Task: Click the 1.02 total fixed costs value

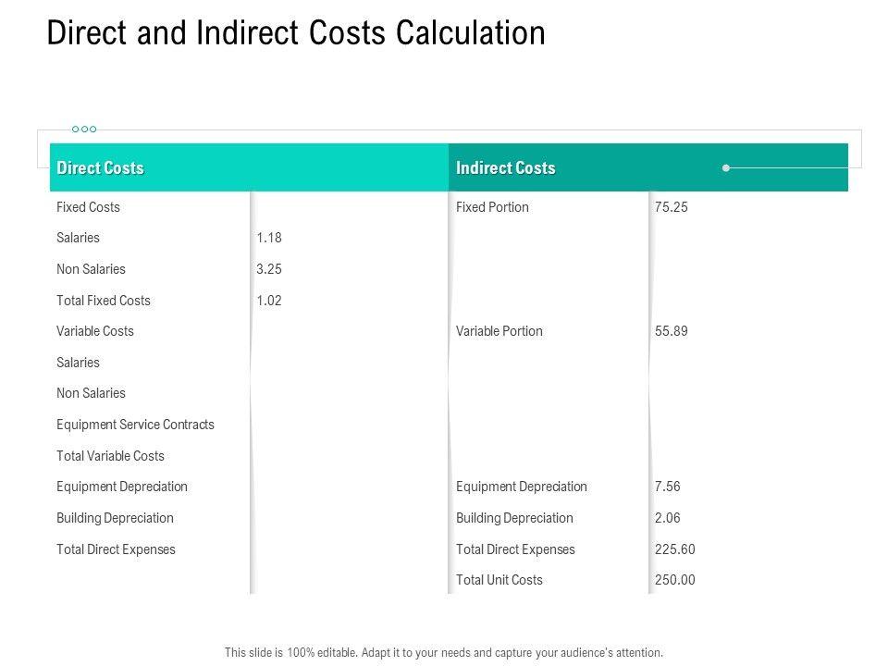Action: coord(269,301)
